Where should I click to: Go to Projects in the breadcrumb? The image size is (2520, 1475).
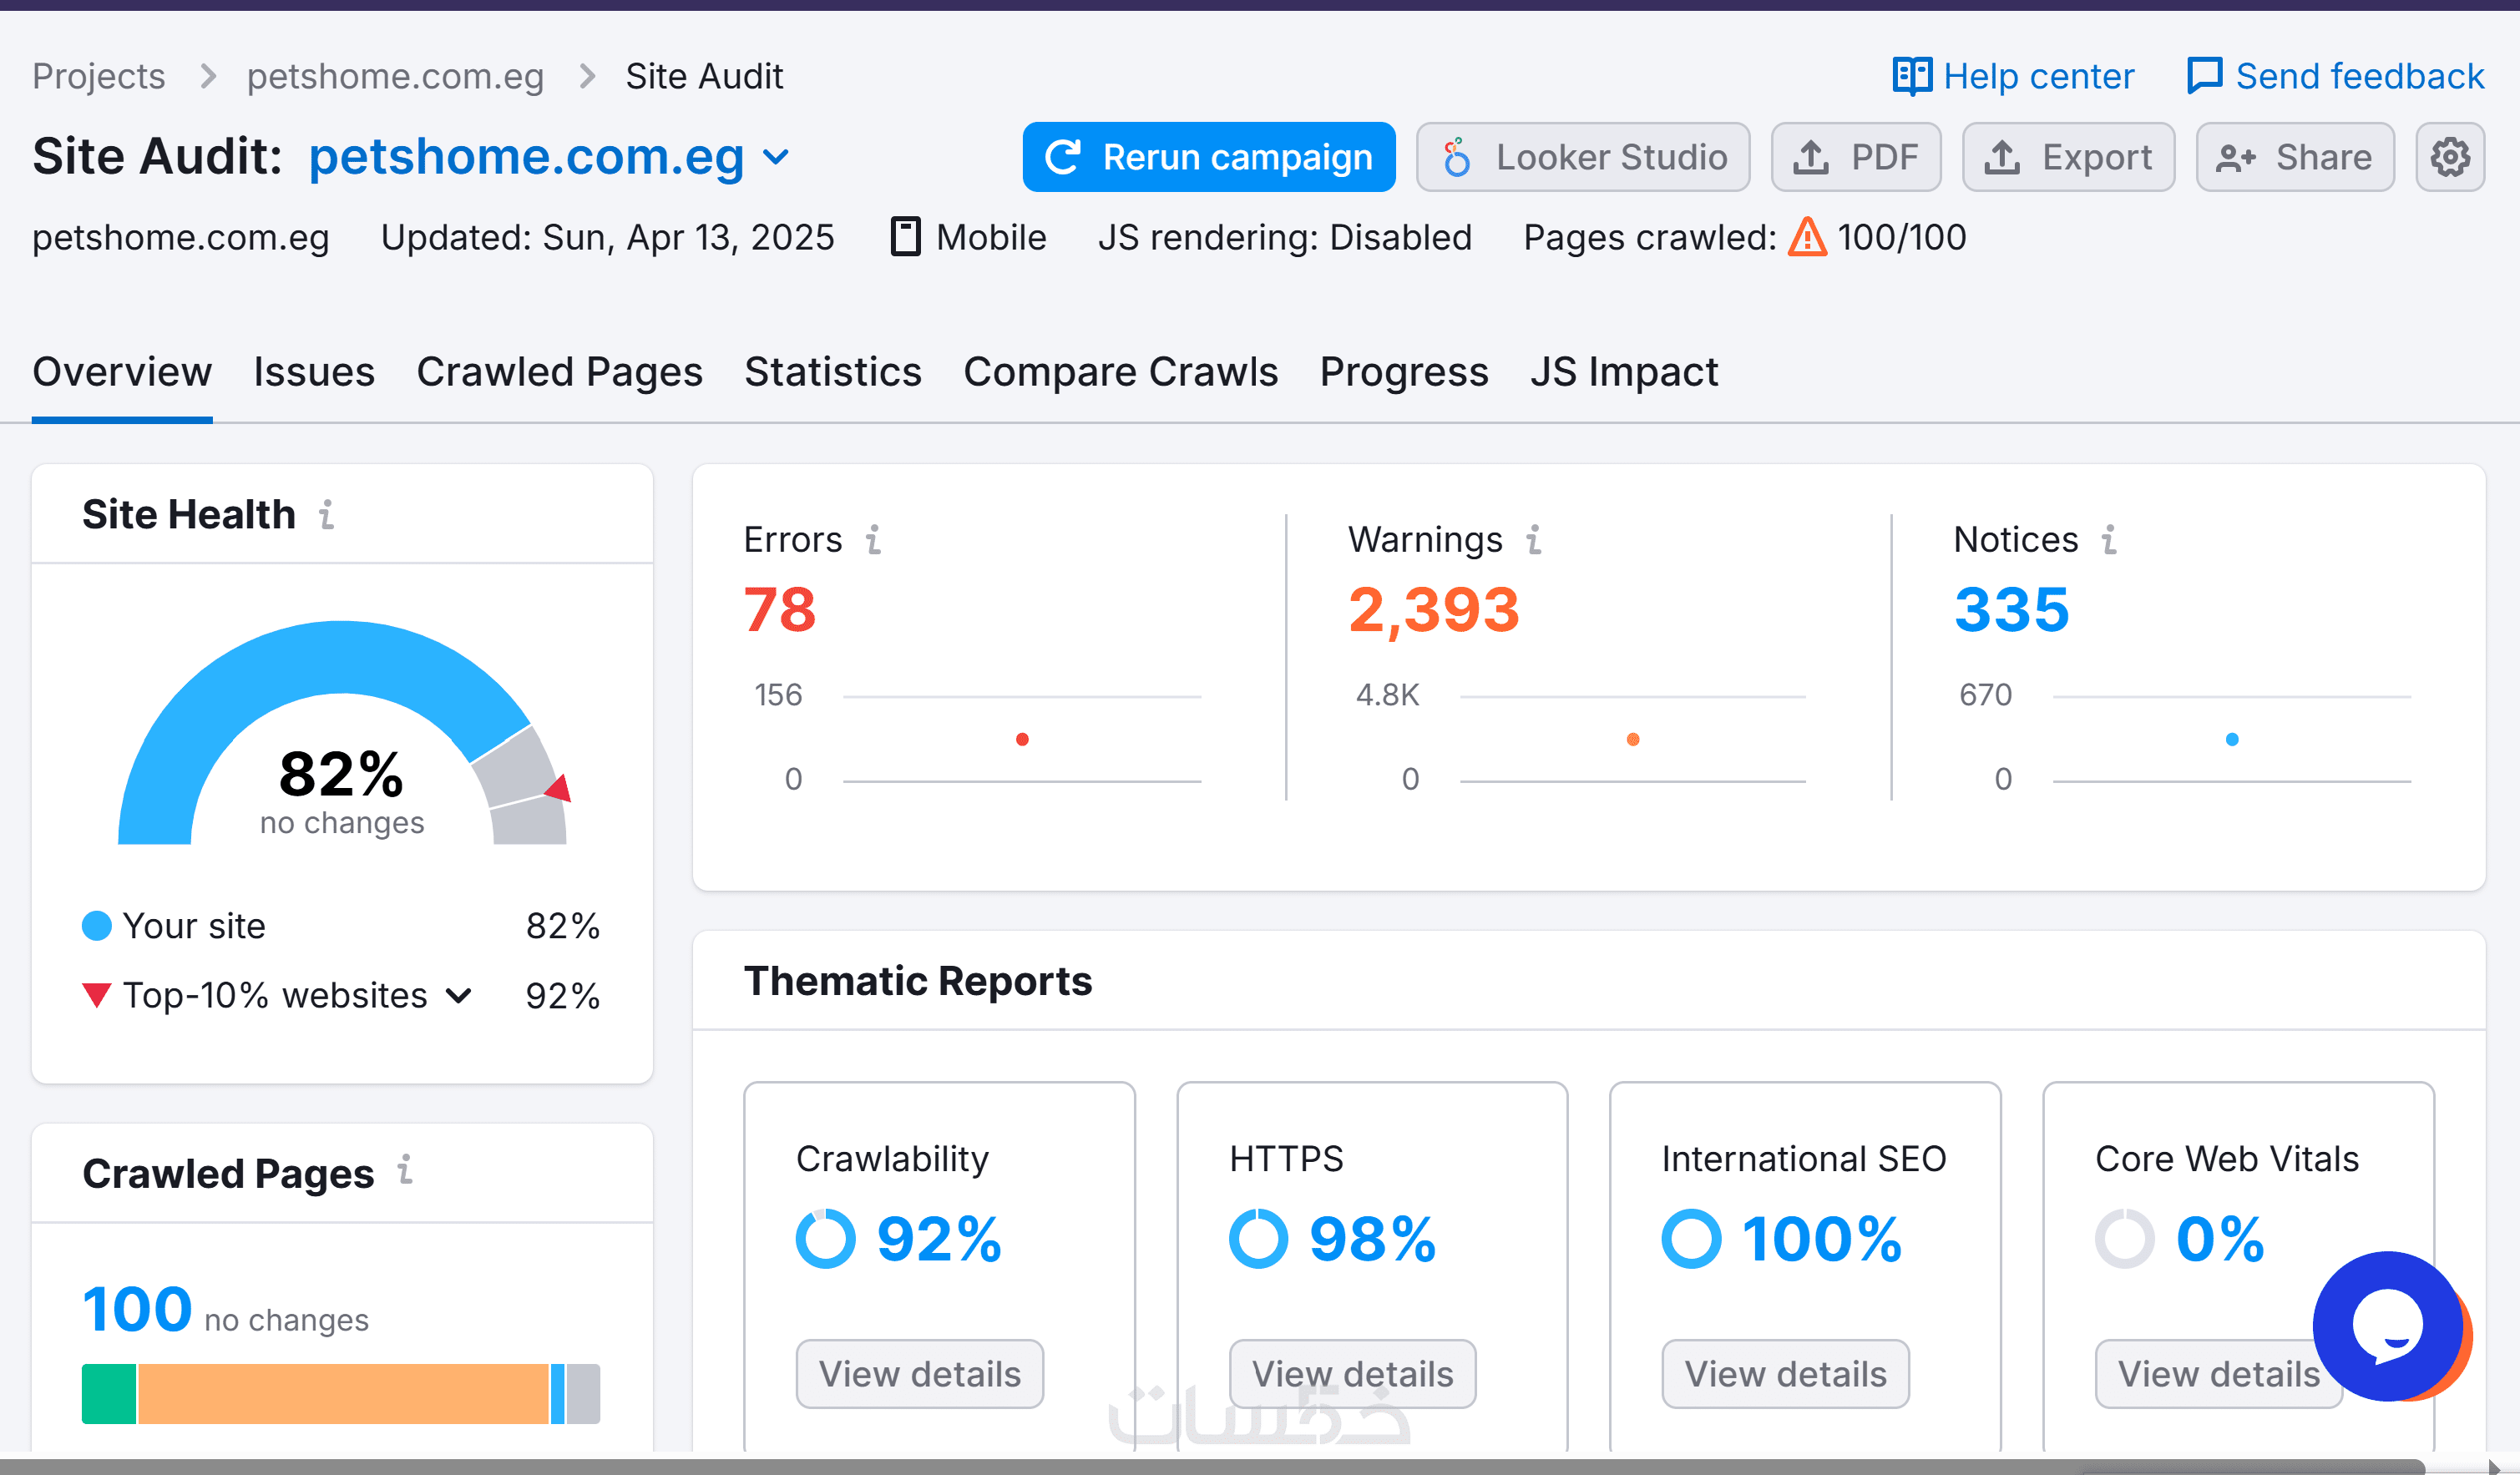[x=98, y=76]
